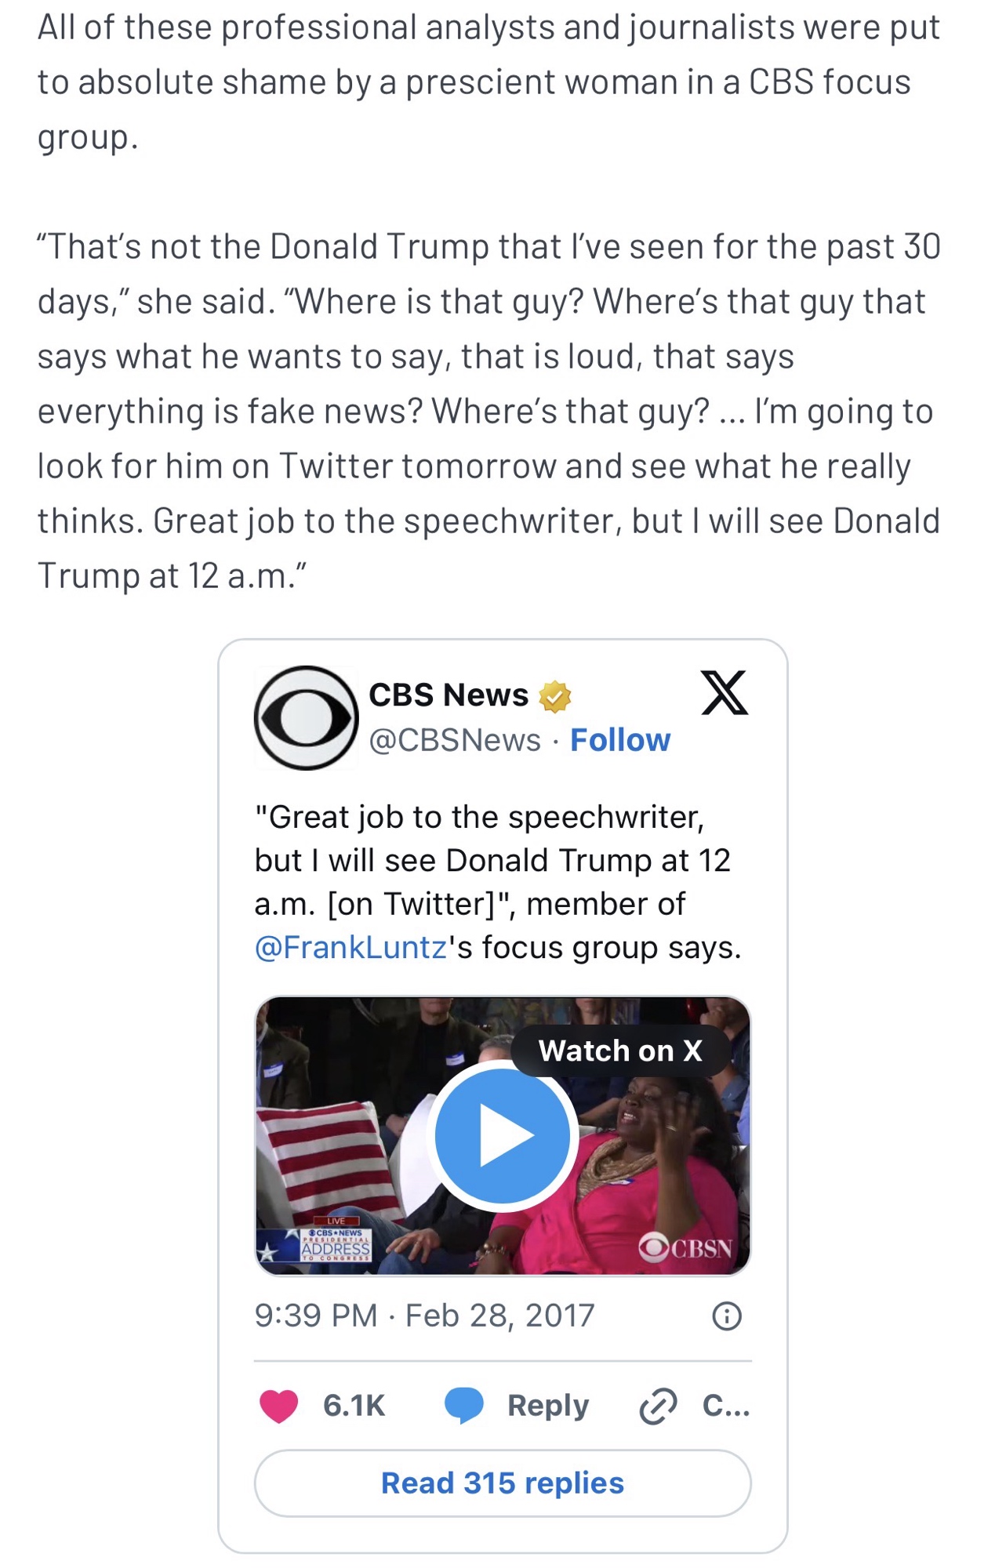Click the CBS News display name

point(449,695)
